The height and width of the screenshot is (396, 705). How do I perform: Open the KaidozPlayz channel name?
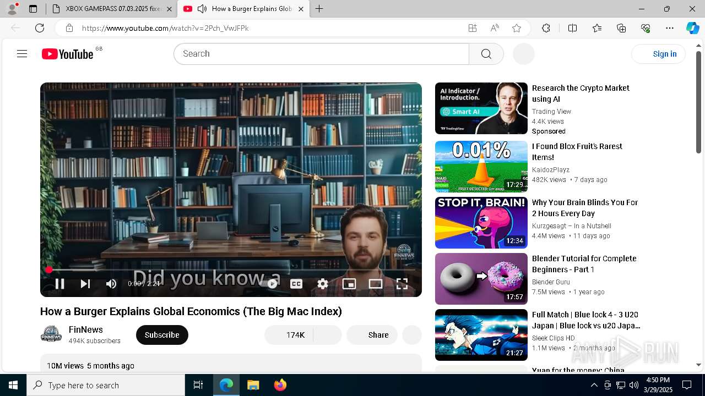(551, 170)
